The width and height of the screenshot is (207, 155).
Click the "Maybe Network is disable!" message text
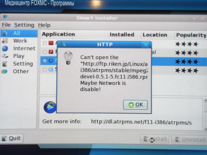[x=103, y=86]
